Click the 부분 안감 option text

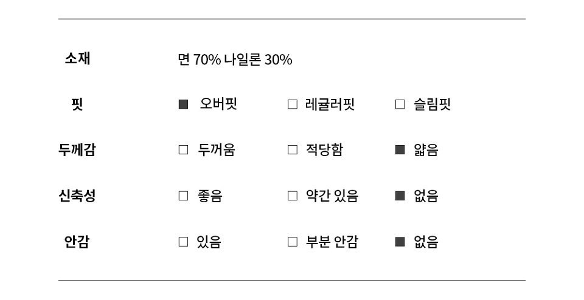[332, 242]
